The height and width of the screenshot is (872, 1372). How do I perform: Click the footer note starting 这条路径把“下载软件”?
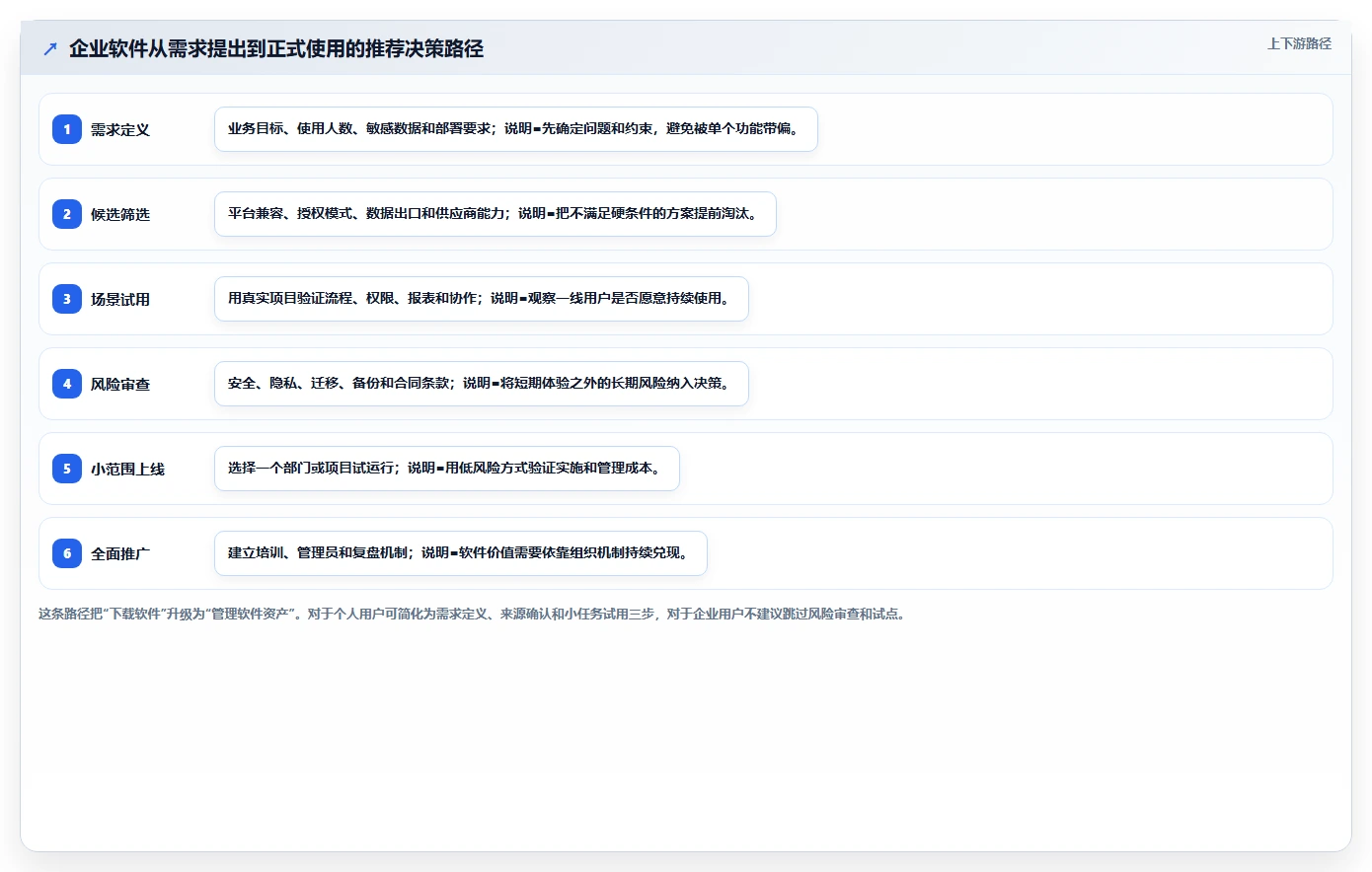[x=474, y=614]
